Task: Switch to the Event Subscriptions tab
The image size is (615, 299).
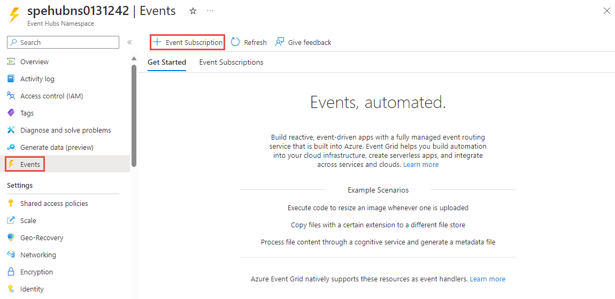Action: (x=231, y=62)
